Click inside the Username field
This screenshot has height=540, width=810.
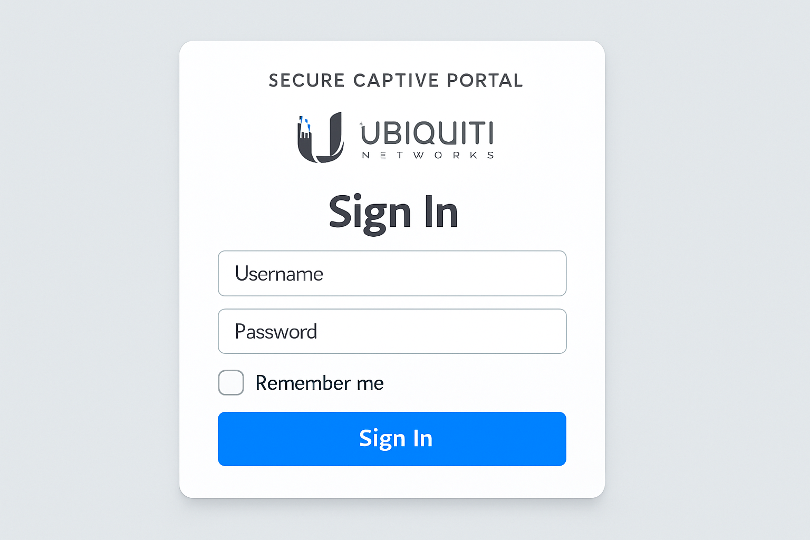392,273
